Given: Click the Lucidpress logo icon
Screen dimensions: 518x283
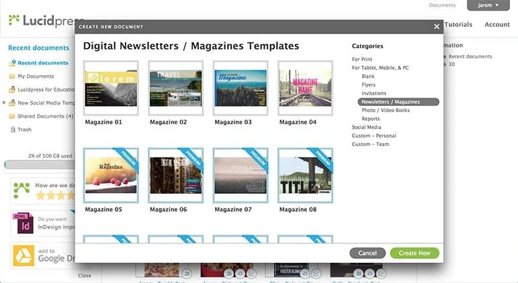Looking at the screenshot, I should (13, 19).
